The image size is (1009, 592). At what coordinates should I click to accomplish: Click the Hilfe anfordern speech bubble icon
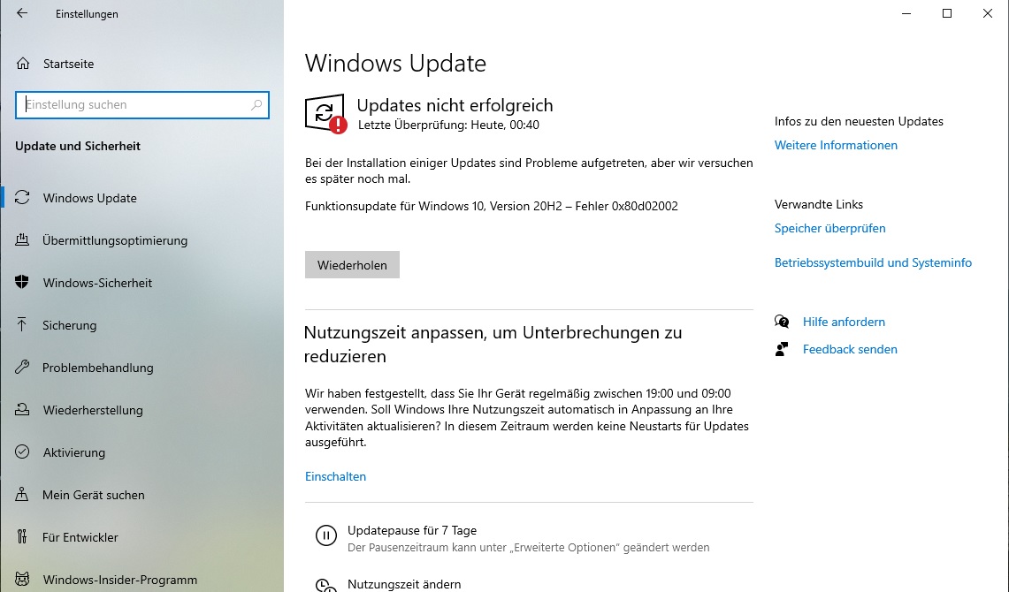pyautogui.click(x=782, y=322)
